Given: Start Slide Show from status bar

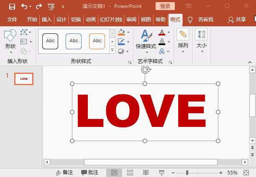Looking at the screenshot, I should tap(162, 172).
